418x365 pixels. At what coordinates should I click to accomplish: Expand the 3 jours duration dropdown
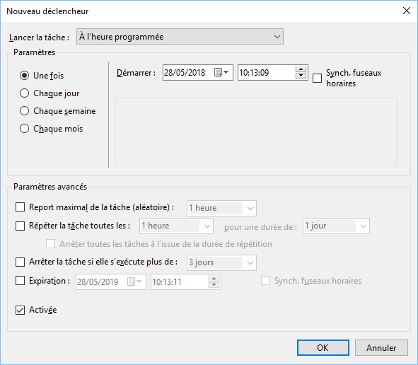pyautogui.click(x=221, y=262)
